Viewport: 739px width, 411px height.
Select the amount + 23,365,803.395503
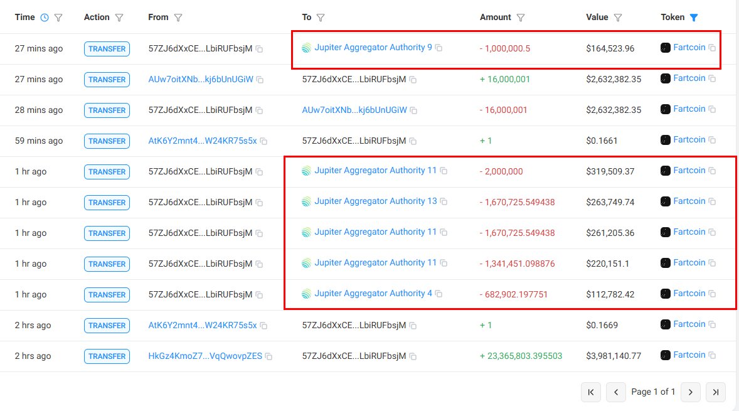[x=521, y=356]
